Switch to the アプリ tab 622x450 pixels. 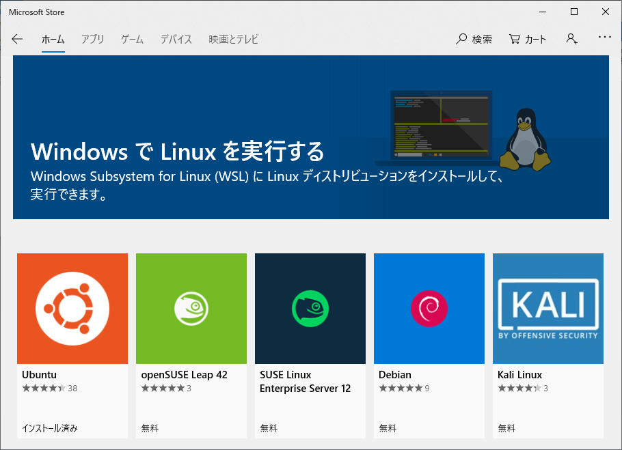[92, 39]
